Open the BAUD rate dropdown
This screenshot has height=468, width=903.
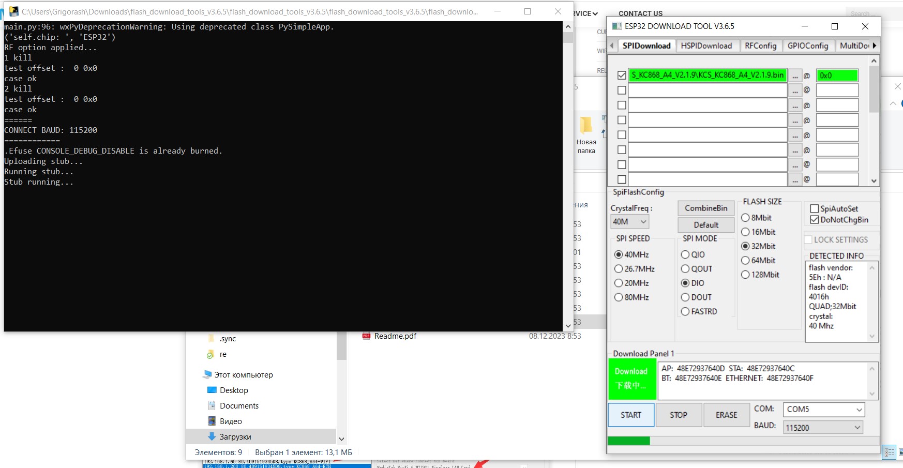[x=823, y=428]
